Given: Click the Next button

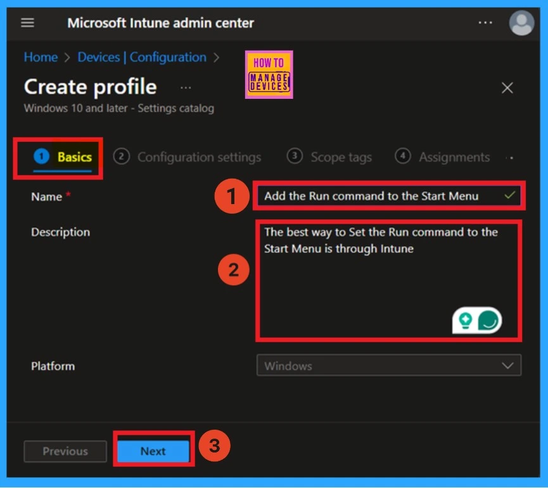Looking at the screenshot, I should [153, 451].
